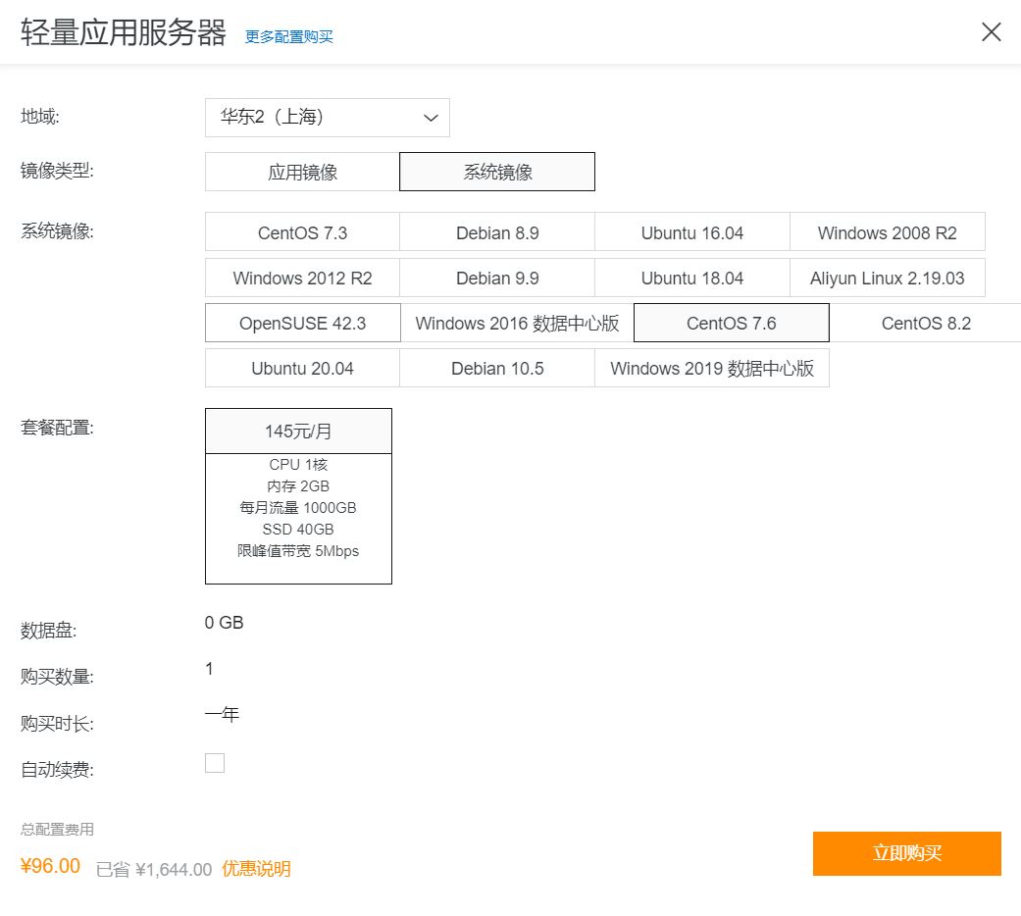The image size is (1021, 916).
Task: Select Aliyun Linux 2.19.03 image
Action: point(887,278)
